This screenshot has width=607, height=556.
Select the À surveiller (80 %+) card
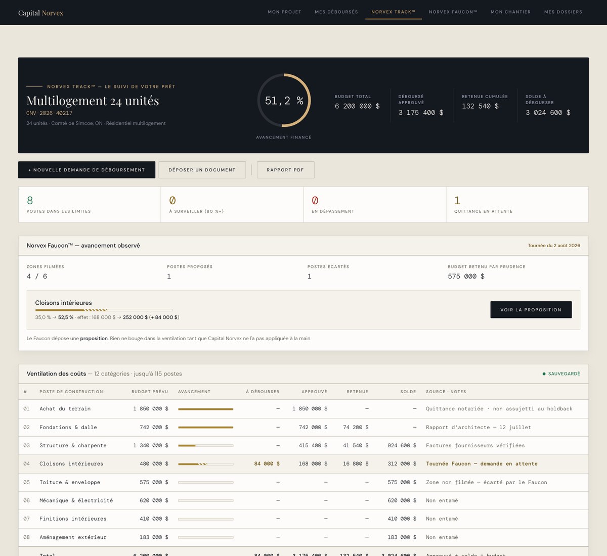coord(232,205)
